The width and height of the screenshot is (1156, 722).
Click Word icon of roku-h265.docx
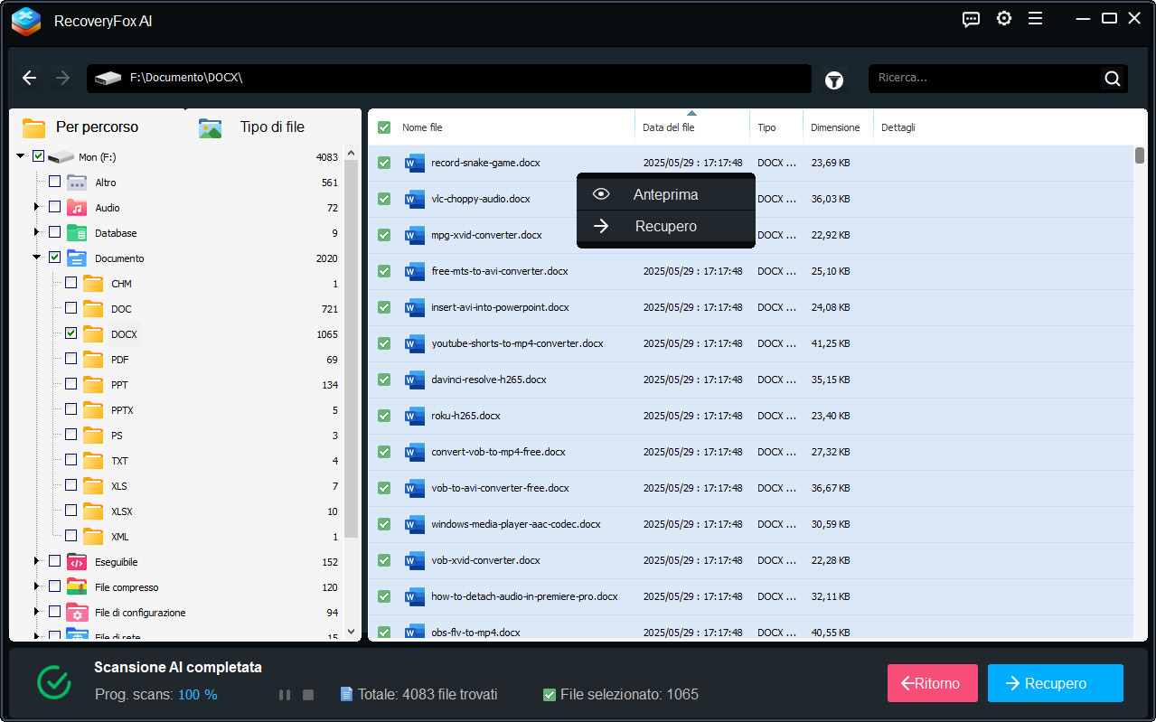coord(415,416)
